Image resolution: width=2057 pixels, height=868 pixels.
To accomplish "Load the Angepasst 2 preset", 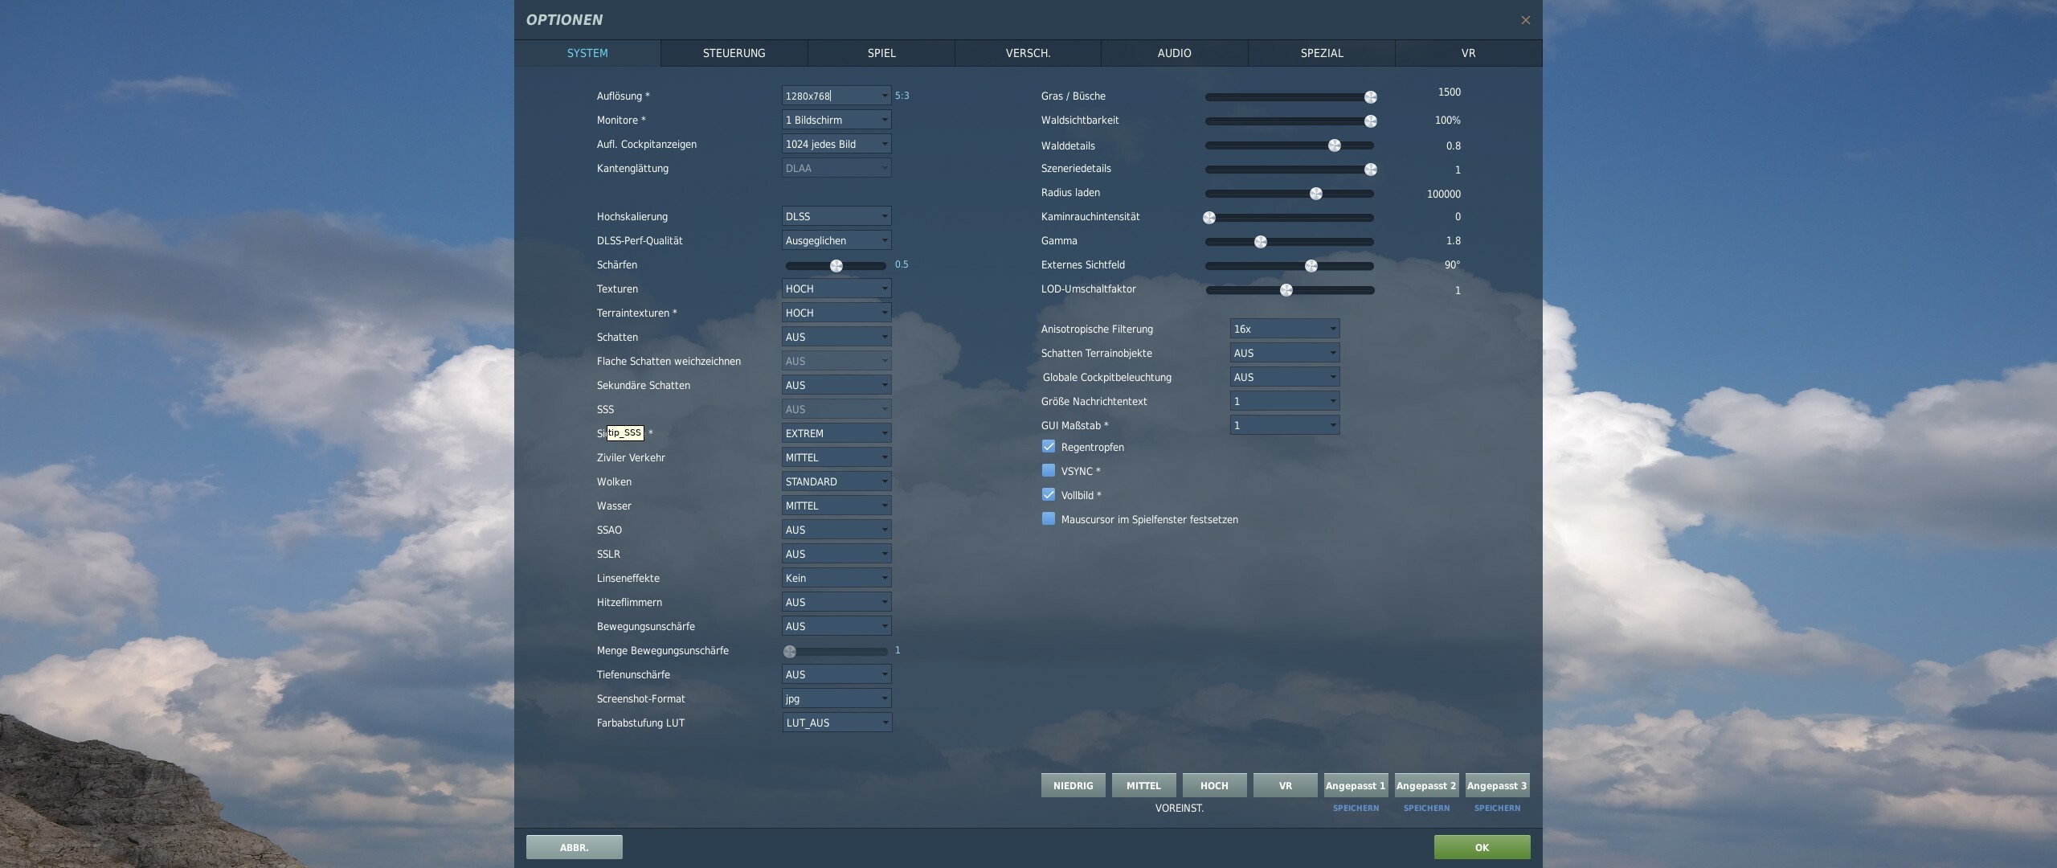I will point(1426,785).
